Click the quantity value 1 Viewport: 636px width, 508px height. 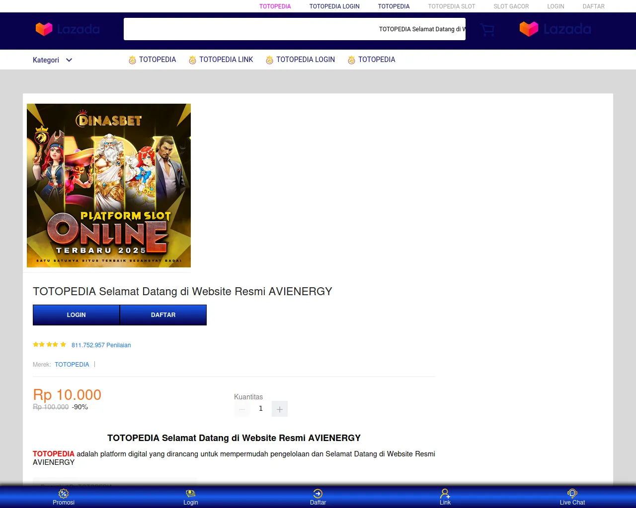[261, 409]
